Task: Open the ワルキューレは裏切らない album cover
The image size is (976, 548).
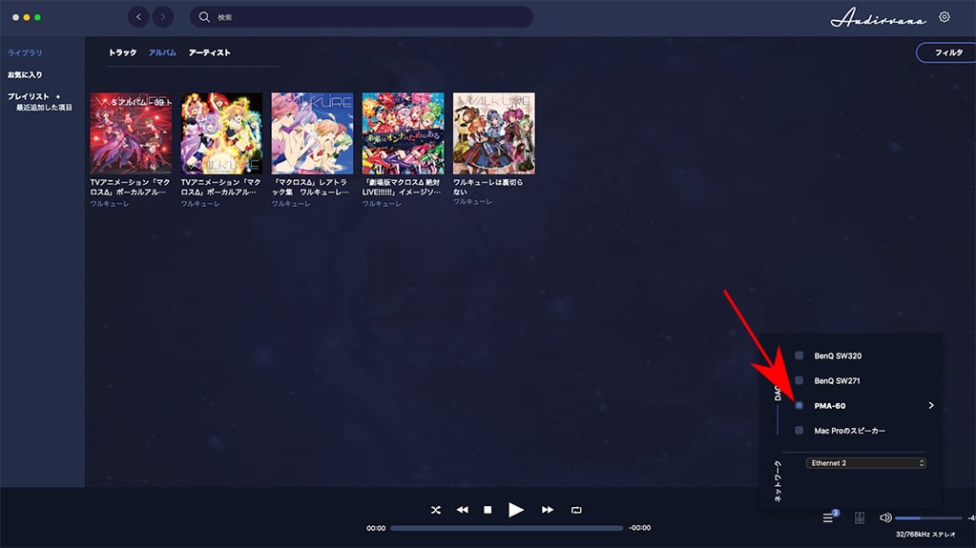Action: pos(494,133)
